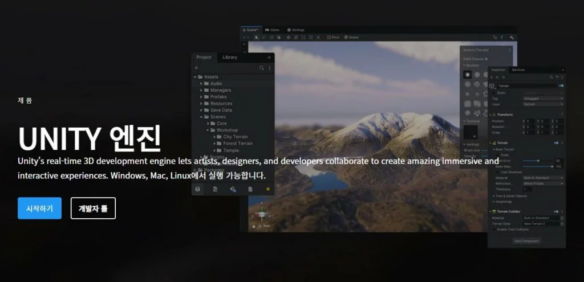This screenshot has height=282, width=584.
Task: Click the paint bucket icon in the Project footer
Action: pyautogui.click(x=233, y=189)
